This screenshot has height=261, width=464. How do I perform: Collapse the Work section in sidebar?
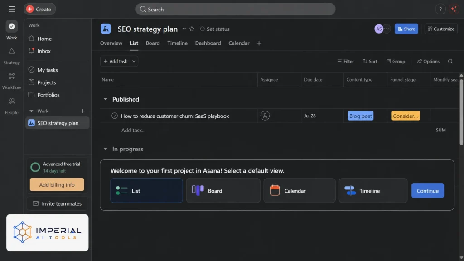[31, 111]
